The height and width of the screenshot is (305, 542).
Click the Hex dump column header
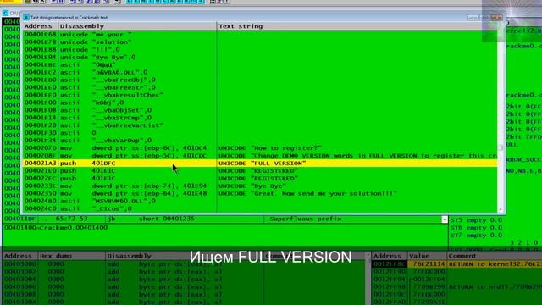coord(71,256)
